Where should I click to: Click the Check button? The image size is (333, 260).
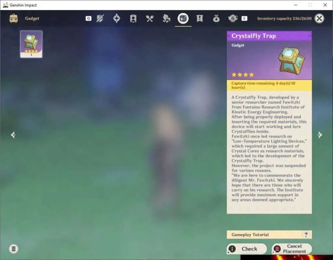tap(247, 249)
